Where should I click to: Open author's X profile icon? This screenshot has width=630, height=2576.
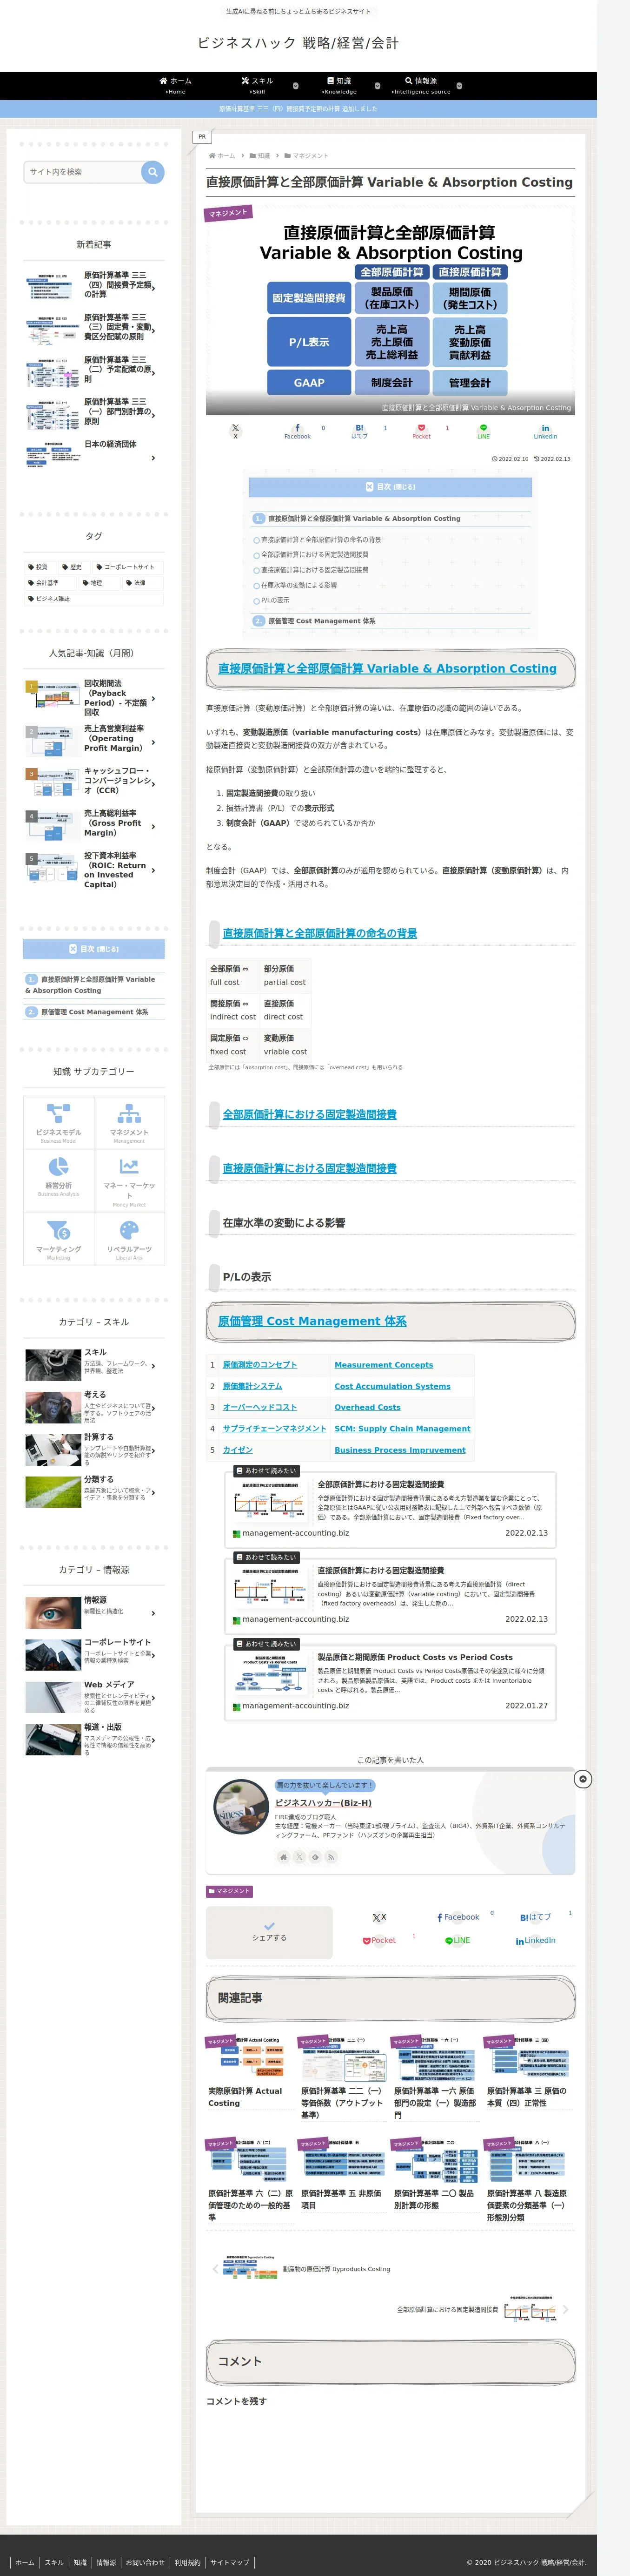point(299,1857)
